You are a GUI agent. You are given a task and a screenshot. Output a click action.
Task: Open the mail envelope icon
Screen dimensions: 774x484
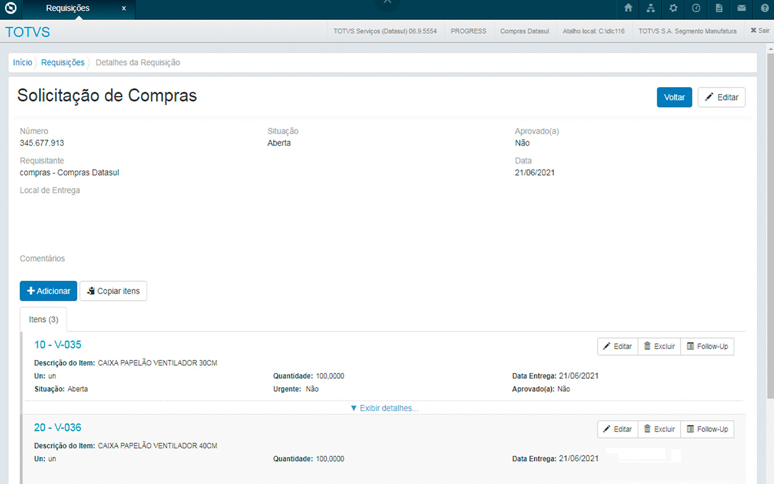pyautogui.click(x=741, y=9)
